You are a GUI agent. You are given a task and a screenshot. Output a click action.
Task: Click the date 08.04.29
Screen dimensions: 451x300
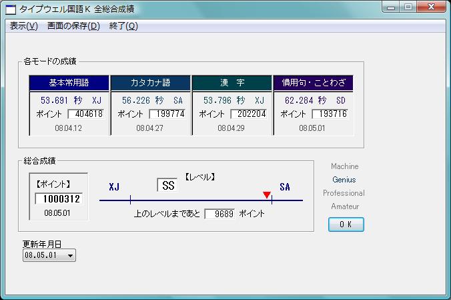coord(232,128)
